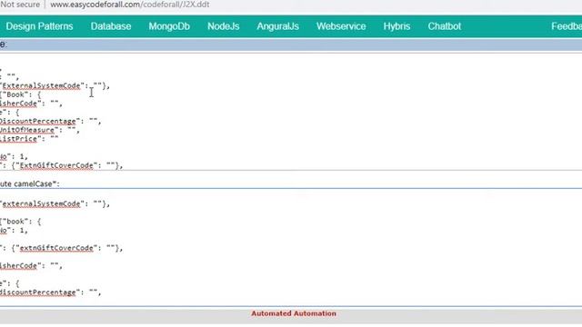The width and height of the screenshot is (582, 327).
Task: Open the Hybris menu
Action: pos(396,26)
